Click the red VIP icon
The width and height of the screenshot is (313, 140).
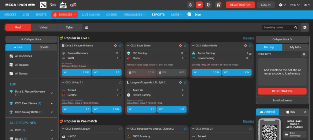pos(199,5)
